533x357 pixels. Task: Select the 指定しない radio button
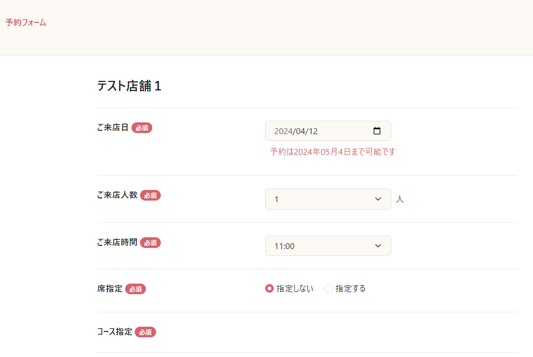tap(269, 288)
